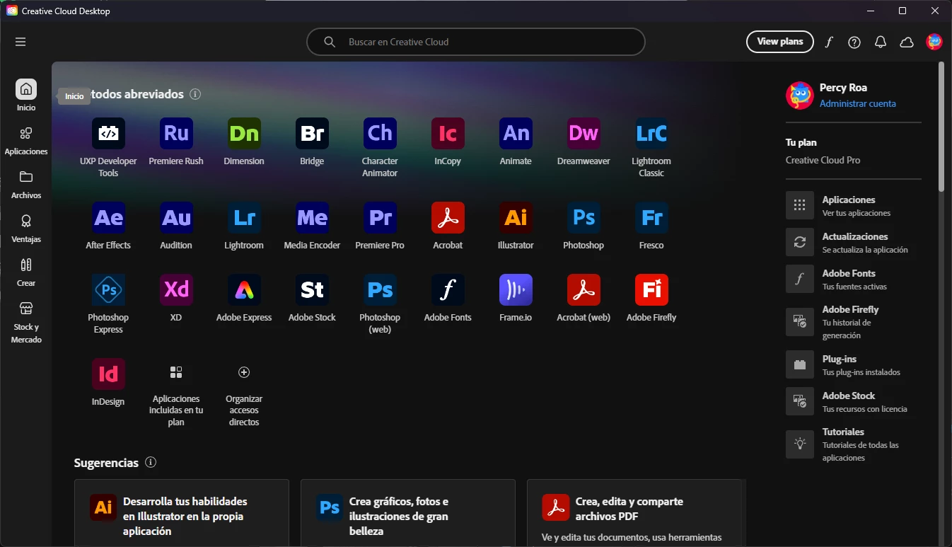Click the View plans button

point(780,42)
